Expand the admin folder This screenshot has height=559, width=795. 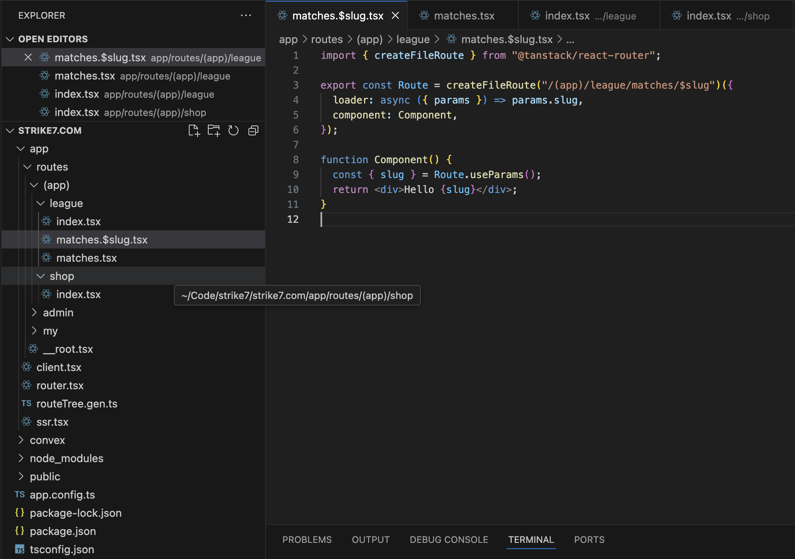[x=34, y=312]
